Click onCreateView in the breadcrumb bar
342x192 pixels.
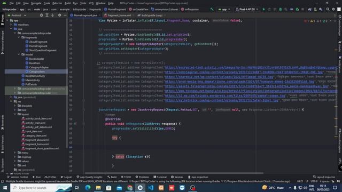pos(139,10)
